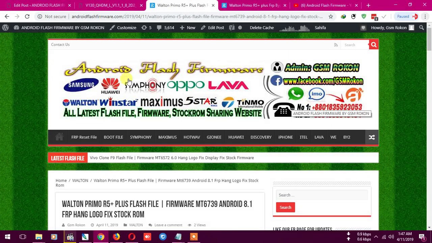Open the mouse gesture extension icon
Image resolution: width=432 pixels, height=243 pixels.
pyautogui.click(x=353, y=16)
